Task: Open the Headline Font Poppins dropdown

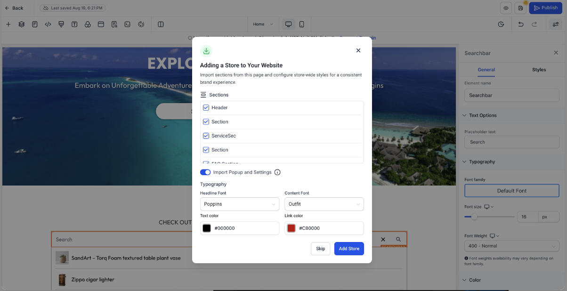Action: [x=240, y=204]
